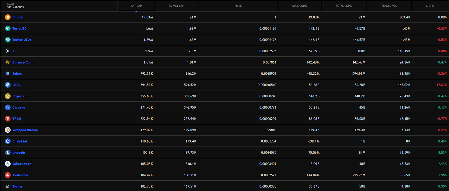The image size is (449, 191).
Task: Click the USDC coin icon
Action: pyautogui.click(x=8, y=85)
